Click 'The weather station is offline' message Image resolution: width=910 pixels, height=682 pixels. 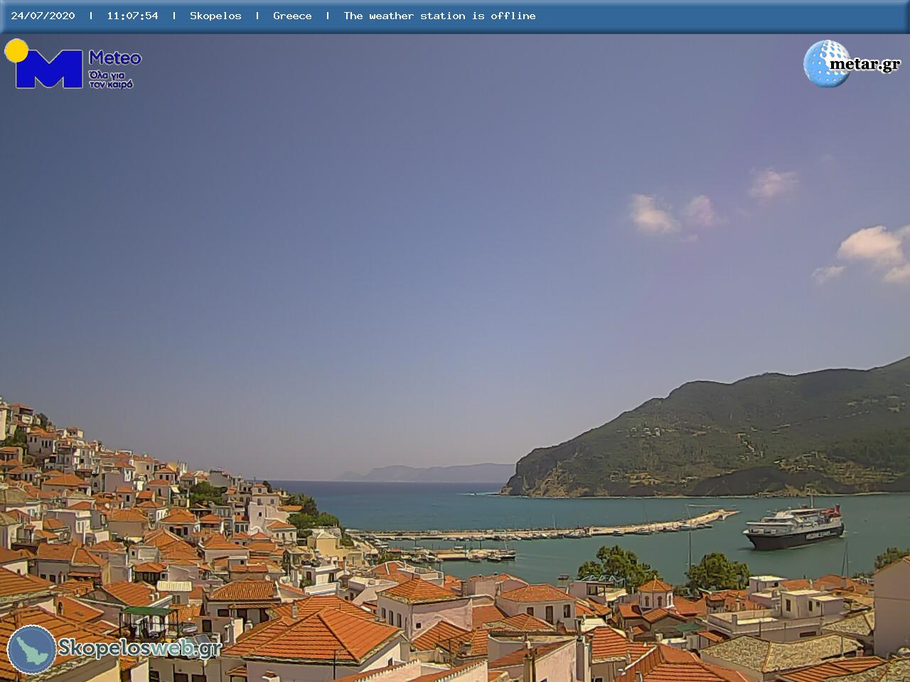(439, 16)
